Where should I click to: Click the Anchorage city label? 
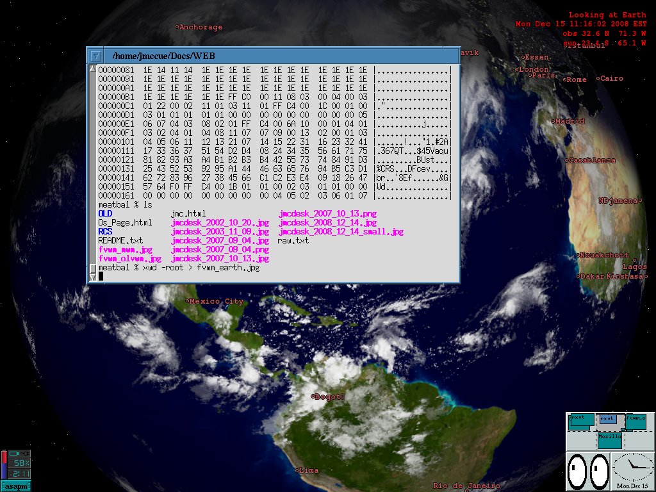199,27
